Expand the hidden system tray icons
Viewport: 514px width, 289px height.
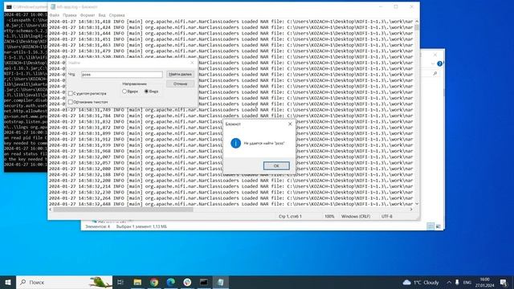click(x=449, y=282)
